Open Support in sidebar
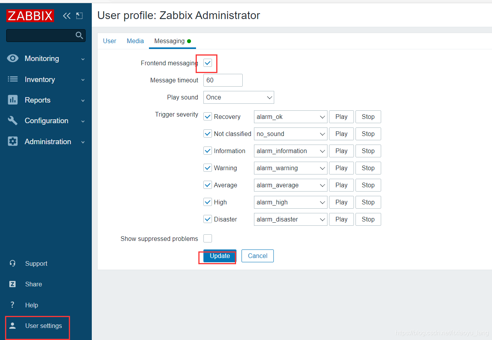 pyautogui.click(x=36, y=263)
